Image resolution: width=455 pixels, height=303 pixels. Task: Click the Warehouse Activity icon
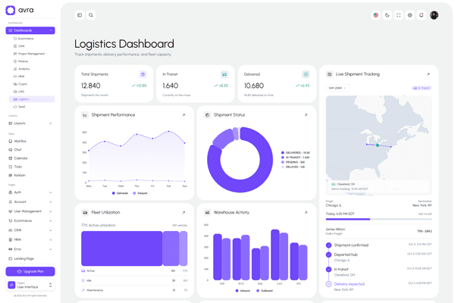click(x=207, y=213)
